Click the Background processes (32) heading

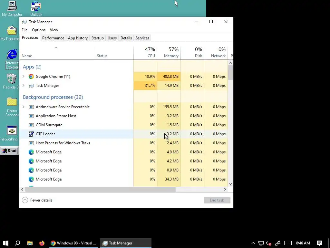tap(53, 97)
